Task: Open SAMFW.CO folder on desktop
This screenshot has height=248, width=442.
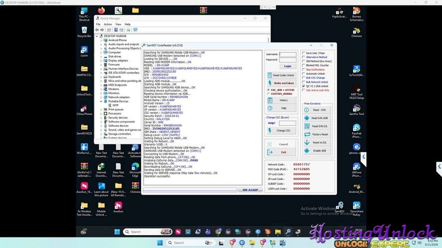Action: [84, 71]
